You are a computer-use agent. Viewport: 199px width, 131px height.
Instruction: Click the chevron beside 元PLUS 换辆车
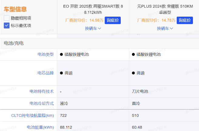171,28
